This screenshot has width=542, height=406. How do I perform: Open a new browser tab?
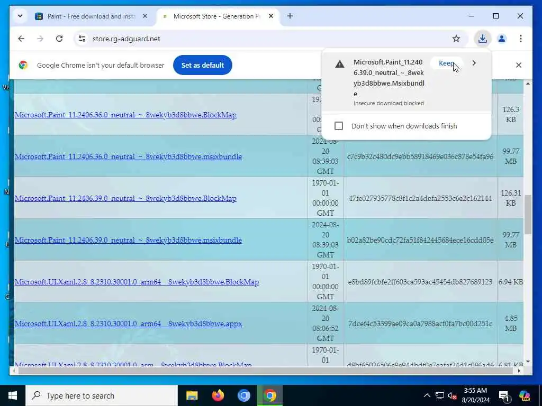pos(290,16)
